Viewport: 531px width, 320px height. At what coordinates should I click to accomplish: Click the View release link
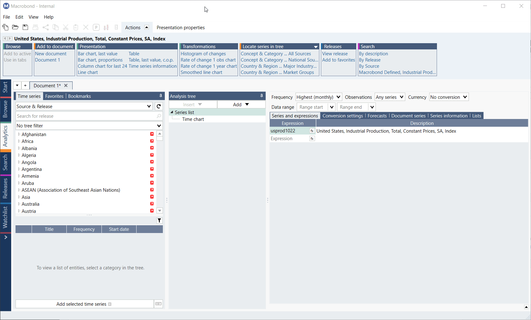(x=335, y=53)
